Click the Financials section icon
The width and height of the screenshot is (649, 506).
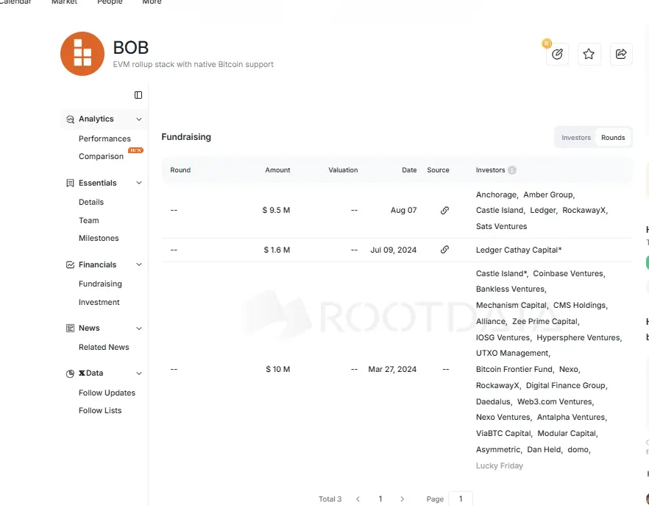[71, 265]
